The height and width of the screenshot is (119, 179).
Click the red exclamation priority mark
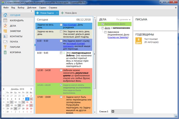coord(64,97)
